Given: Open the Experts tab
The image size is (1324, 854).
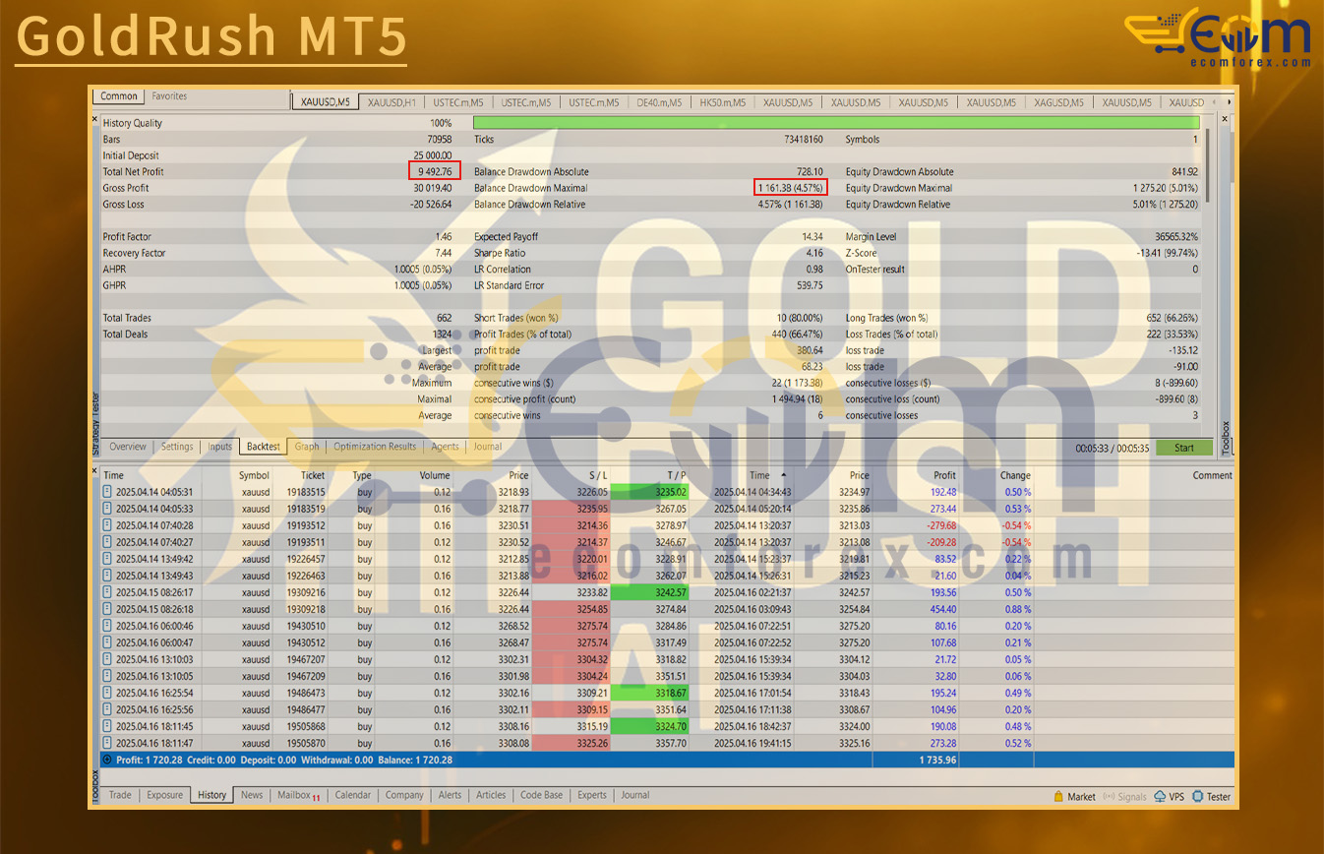Looking at the screenshot, I should point(592,795).
